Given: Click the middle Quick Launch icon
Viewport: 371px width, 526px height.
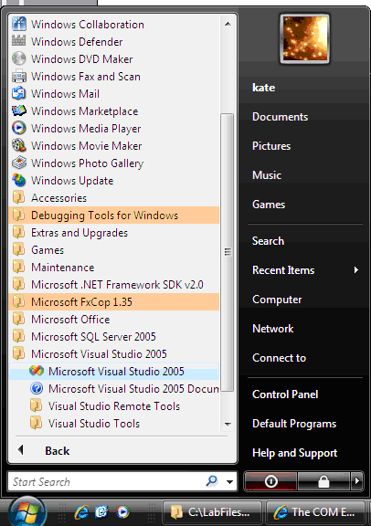Looking at the screenshot, I should (101, 512).
